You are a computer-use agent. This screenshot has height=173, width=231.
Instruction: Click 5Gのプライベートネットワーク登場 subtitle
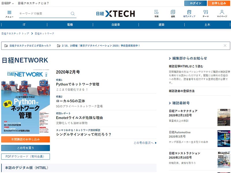coord(79,106)
